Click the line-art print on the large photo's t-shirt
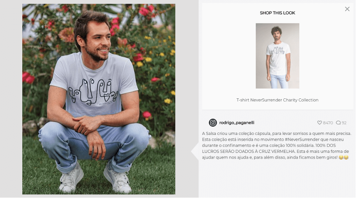The image size is (356, 198). pos(93,92)
